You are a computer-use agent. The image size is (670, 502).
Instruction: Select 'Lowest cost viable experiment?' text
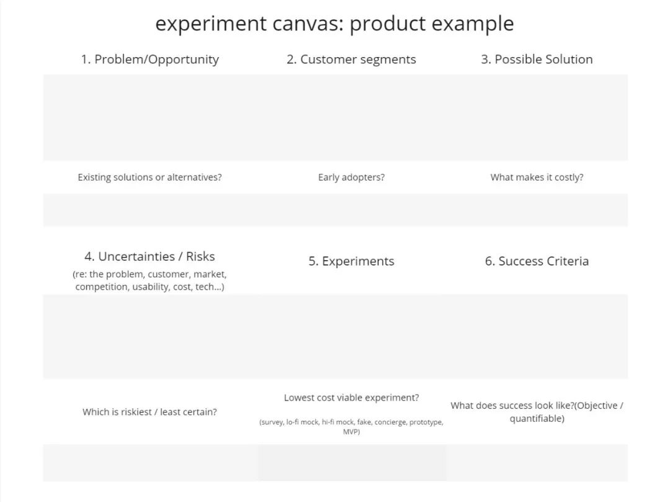(x=351, y=398)
